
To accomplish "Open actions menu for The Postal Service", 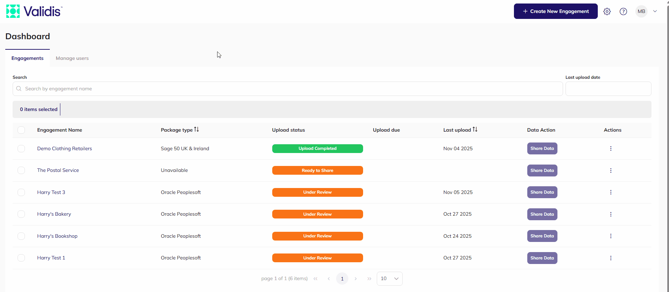I will tap(611, 171).
